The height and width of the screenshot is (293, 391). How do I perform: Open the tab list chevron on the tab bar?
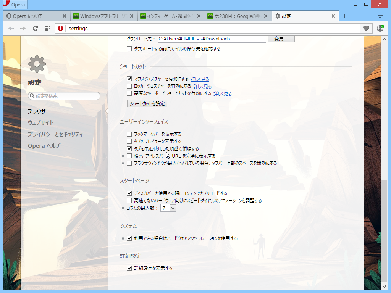coord(380,16)
